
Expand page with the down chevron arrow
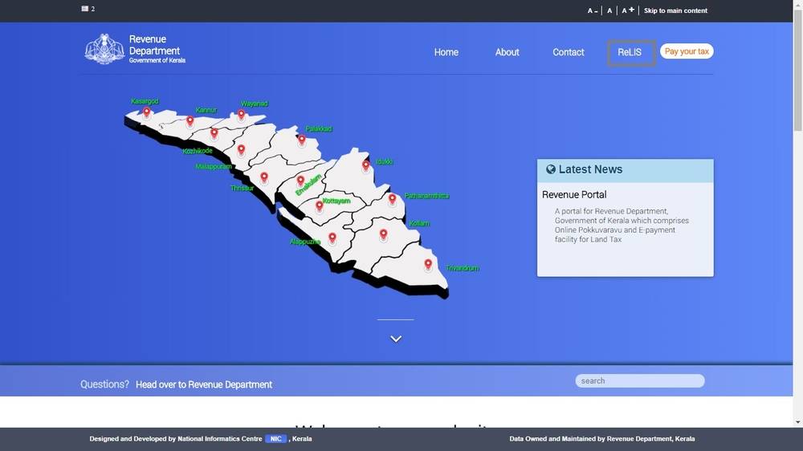[x=396, y=339]
